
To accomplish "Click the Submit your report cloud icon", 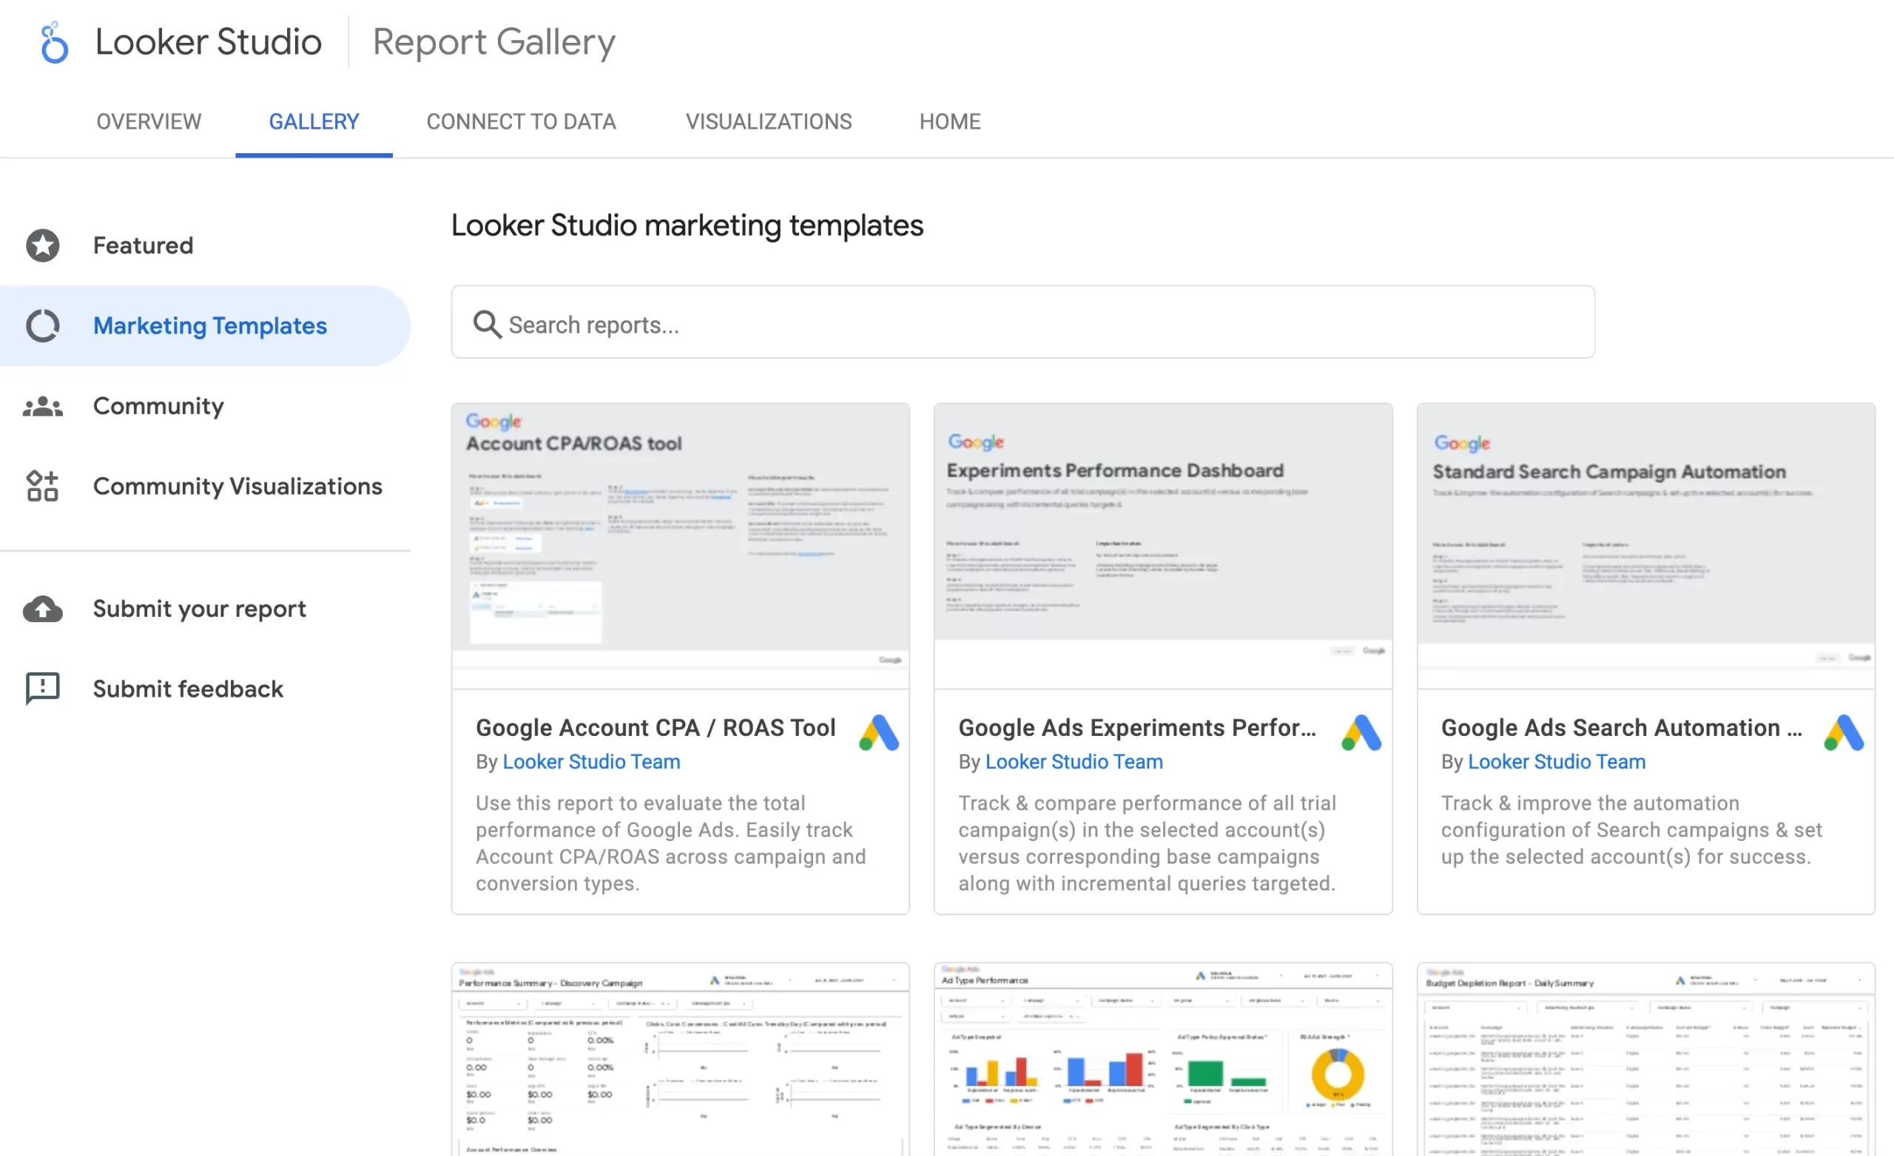I will [x=43, y=609].
